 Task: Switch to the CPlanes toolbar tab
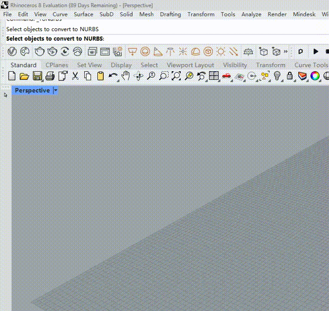pyautogui.click(x=57, y=65)
